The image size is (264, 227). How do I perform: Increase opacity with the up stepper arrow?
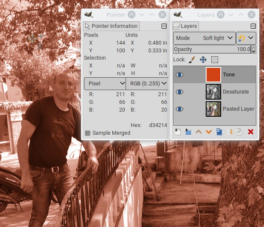(254, 48)
